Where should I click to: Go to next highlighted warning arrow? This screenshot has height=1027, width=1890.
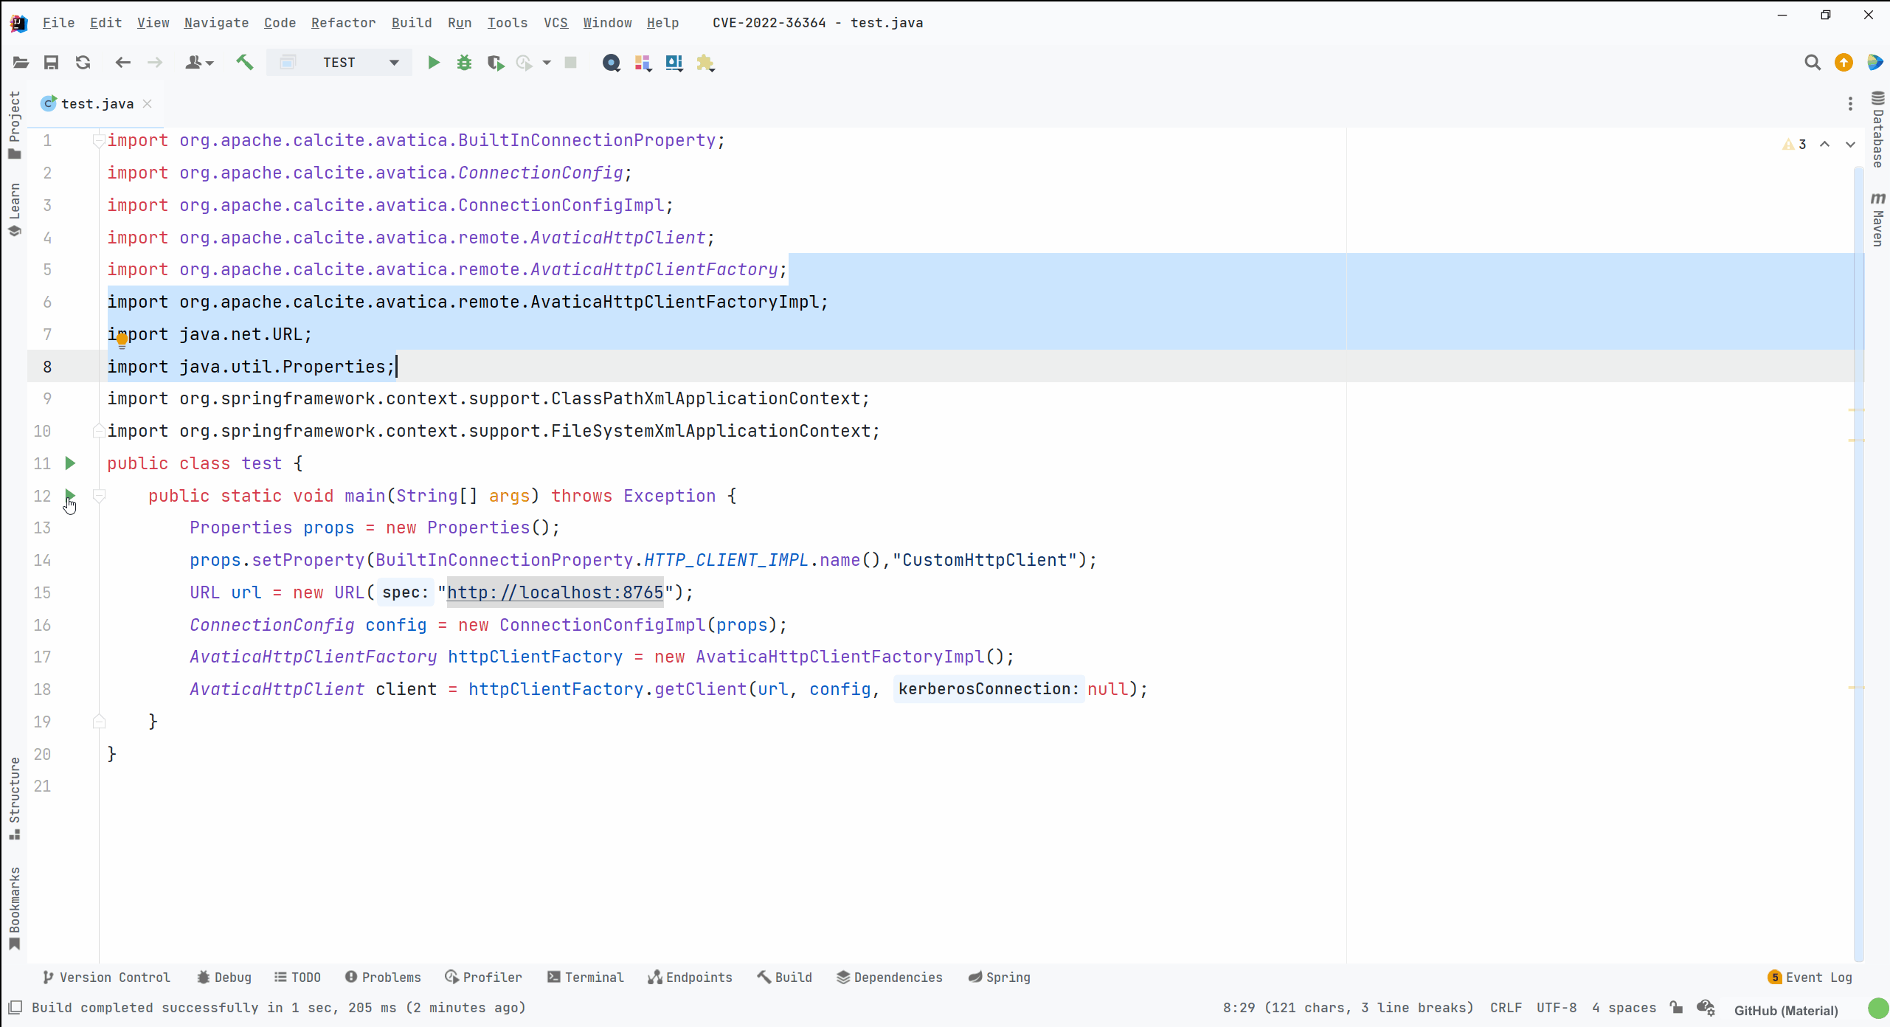click(1849, 145)
